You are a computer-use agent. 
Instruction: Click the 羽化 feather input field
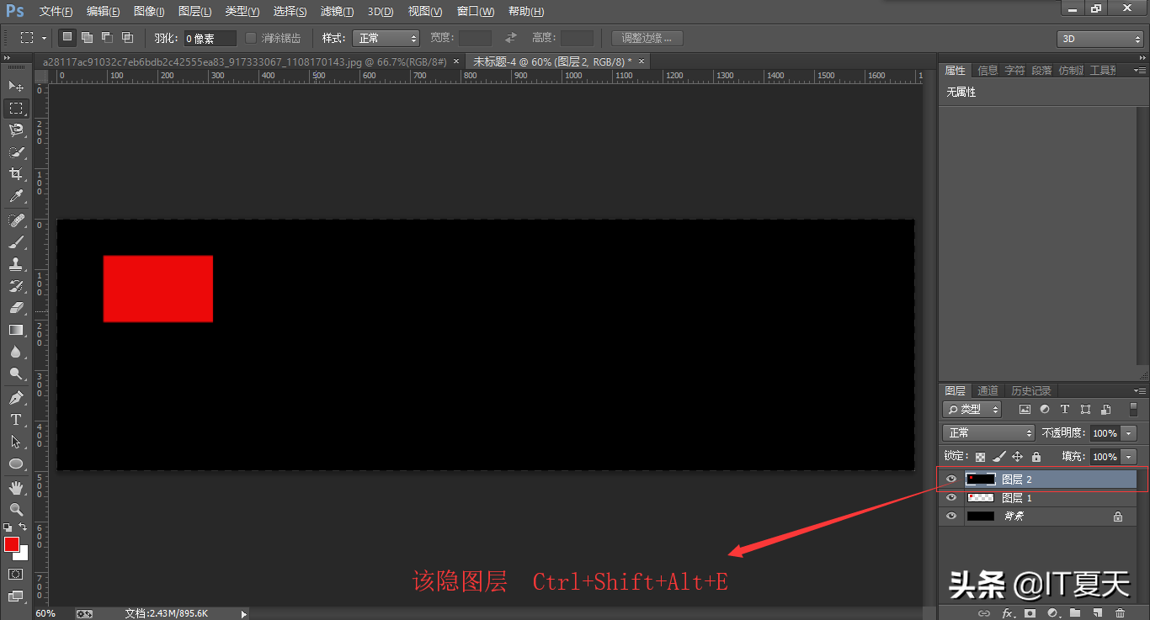click(x=210, y=39)
